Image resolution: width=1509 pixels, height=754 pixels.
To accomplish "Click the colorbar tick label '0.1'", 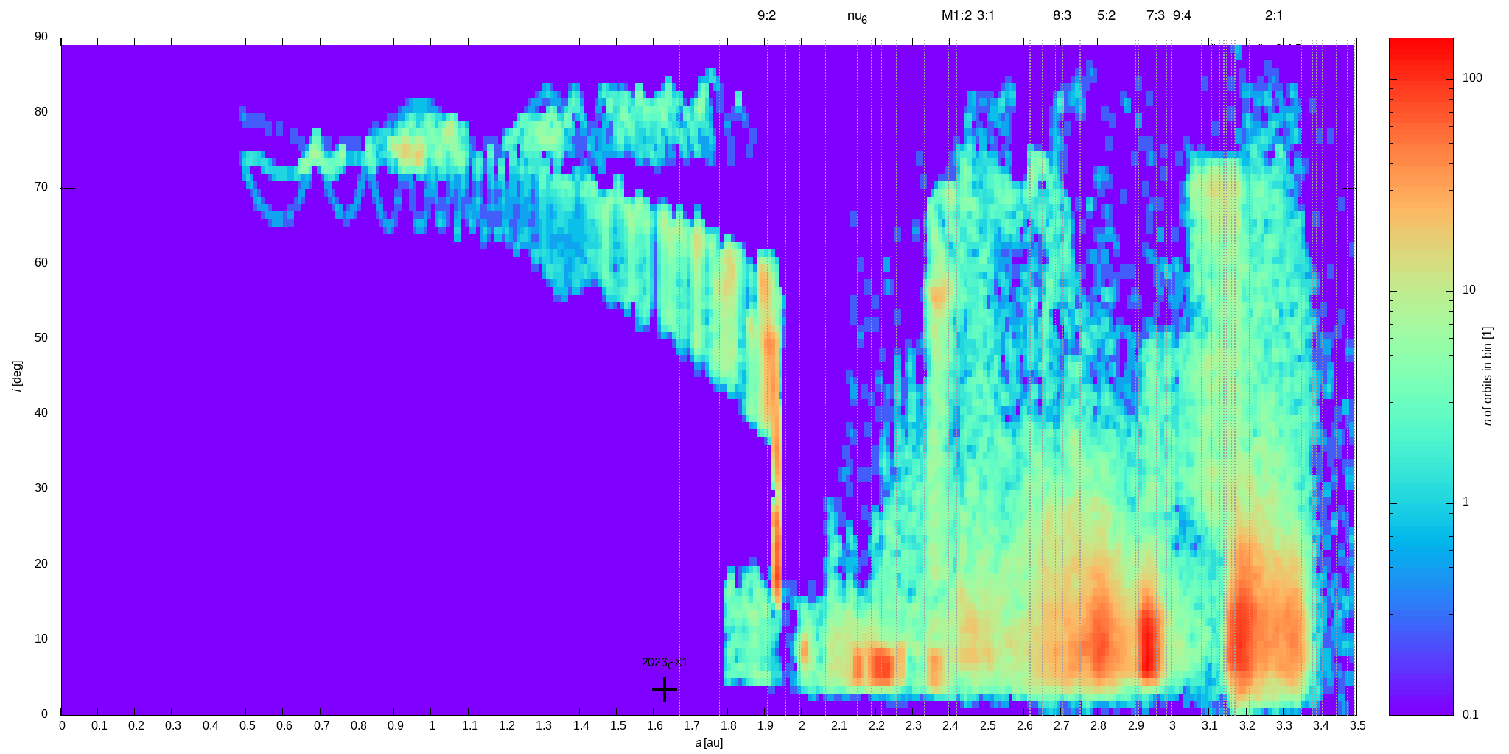I will [x=1470, y=714].
